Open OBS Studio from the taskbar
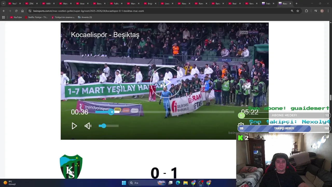332x187 pixels. [201, 183]
